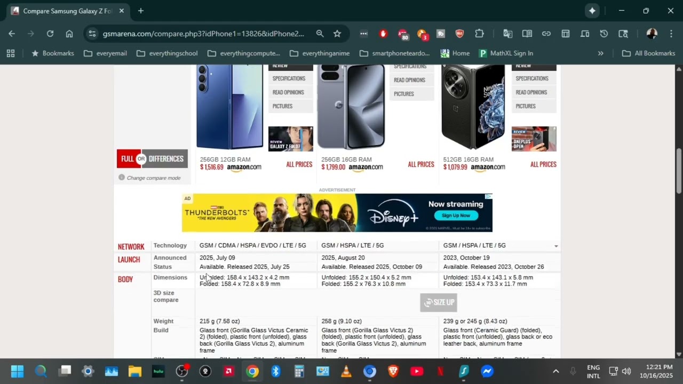View ALL PRICES for the $1,079.99 phone
Screen dimensions: 683x384
pos(543,164)
